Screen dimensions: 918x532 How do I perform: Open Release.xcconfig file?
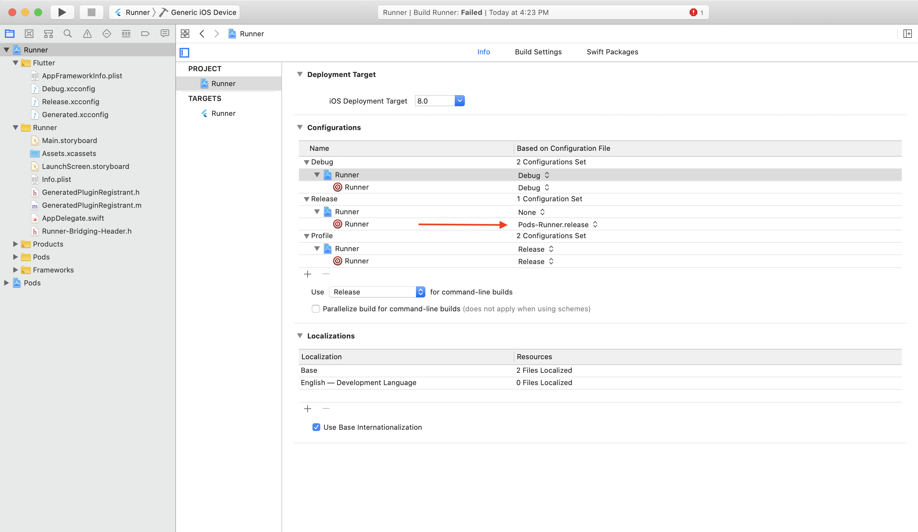pos(70,102)
